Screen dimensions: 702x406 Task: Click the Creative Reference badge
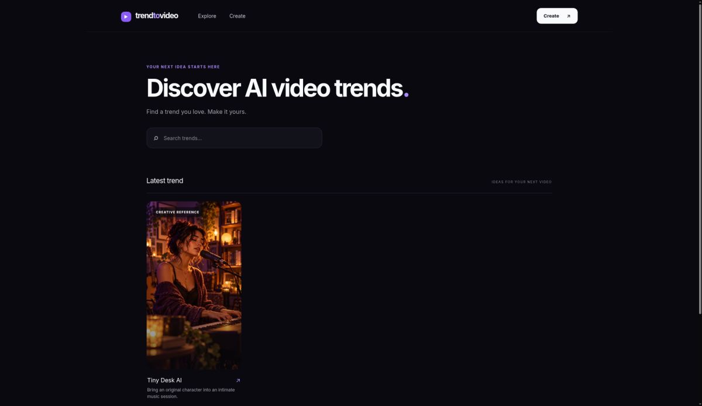[177, 212]
